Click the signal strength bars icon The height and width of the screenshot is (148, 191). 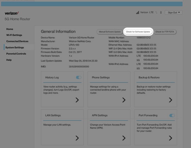pyautogui.click(x=138, y=12)
